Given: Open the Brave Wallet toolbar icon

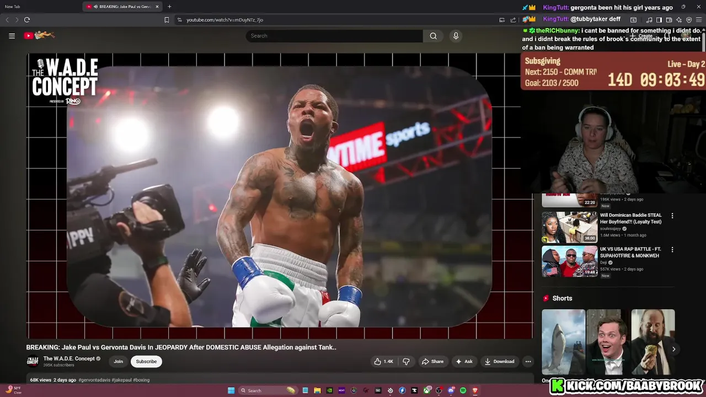Looking at the screenshot, I should pyautogui.click(x=668, y=20).
